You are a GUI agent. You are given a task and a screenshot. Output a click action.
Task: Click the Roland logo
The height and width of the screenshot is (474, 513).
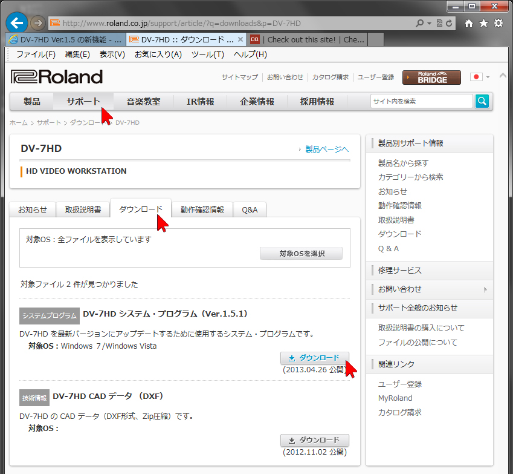[x=57, y=77]
